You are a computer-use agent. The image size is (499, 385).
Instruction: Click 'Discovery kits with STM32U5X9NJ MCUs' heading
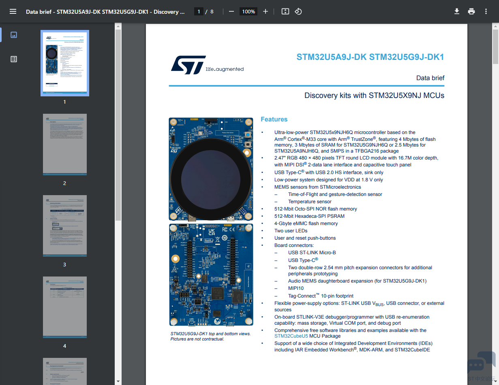(374, 96)
